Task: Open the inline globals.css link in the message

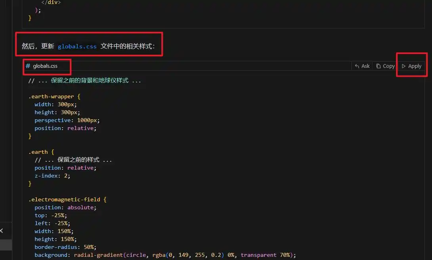Action: [x=77, y=46]
